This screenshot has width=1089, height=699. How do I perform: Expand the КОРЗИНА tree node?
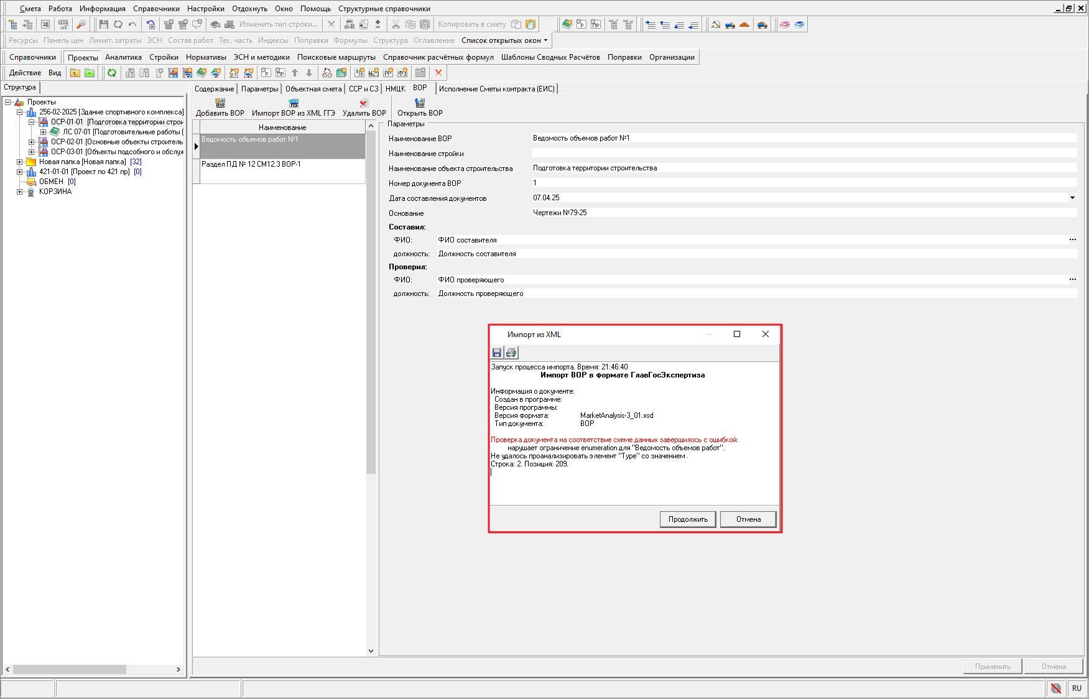pyautogui.click(x=20, y=192)
